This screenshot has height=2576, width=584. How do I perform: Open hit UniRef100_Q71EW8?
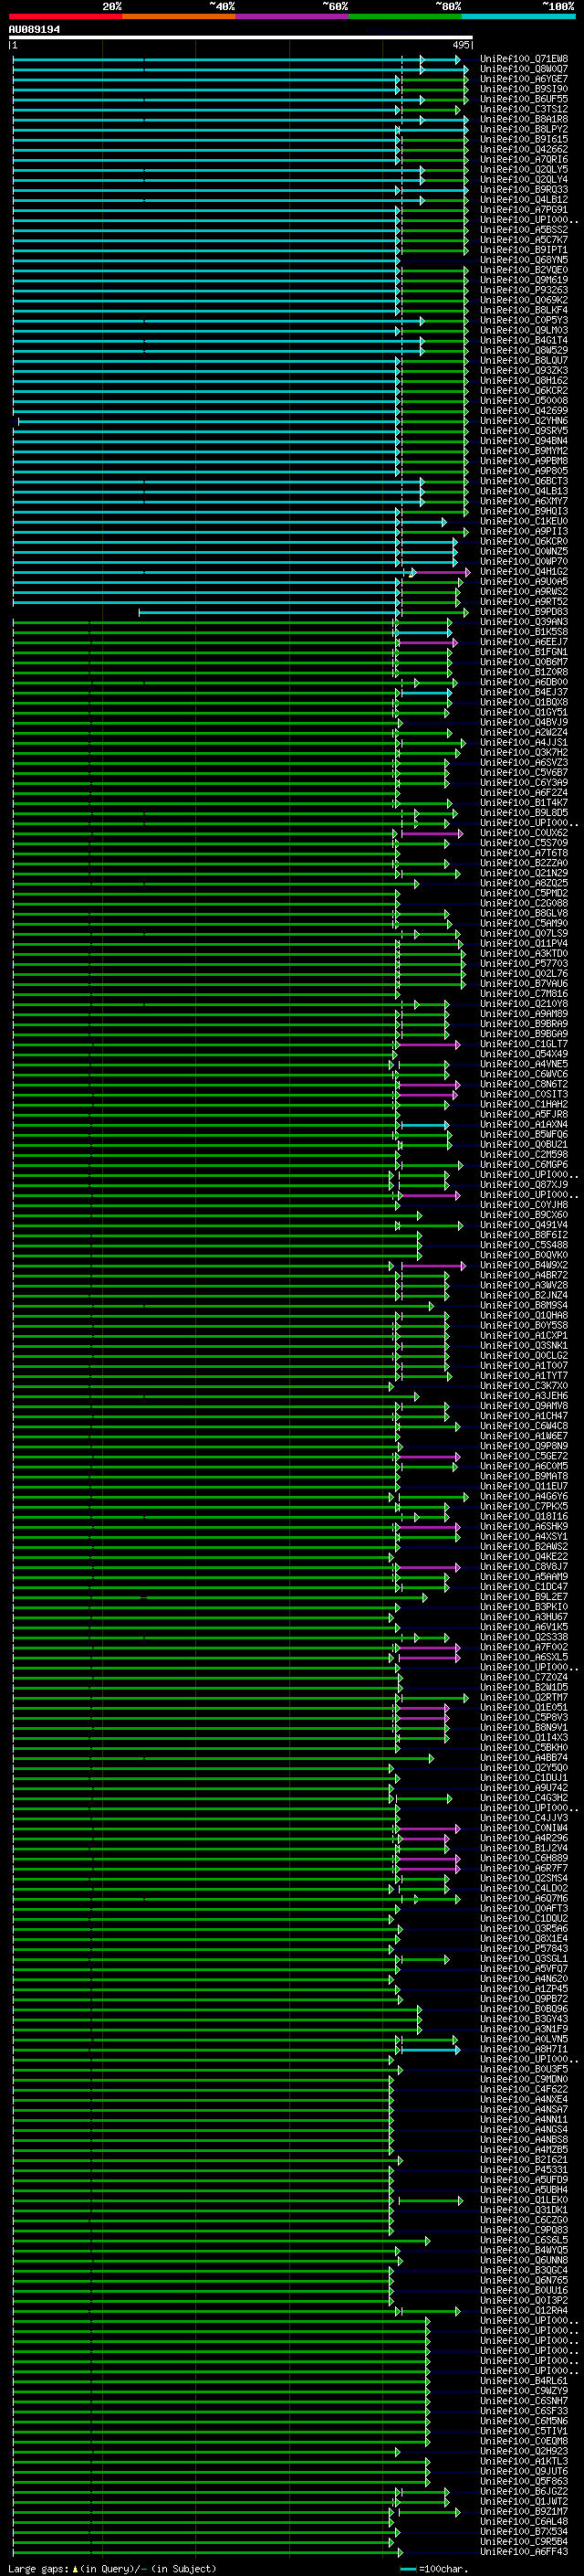tap(523, 59)
